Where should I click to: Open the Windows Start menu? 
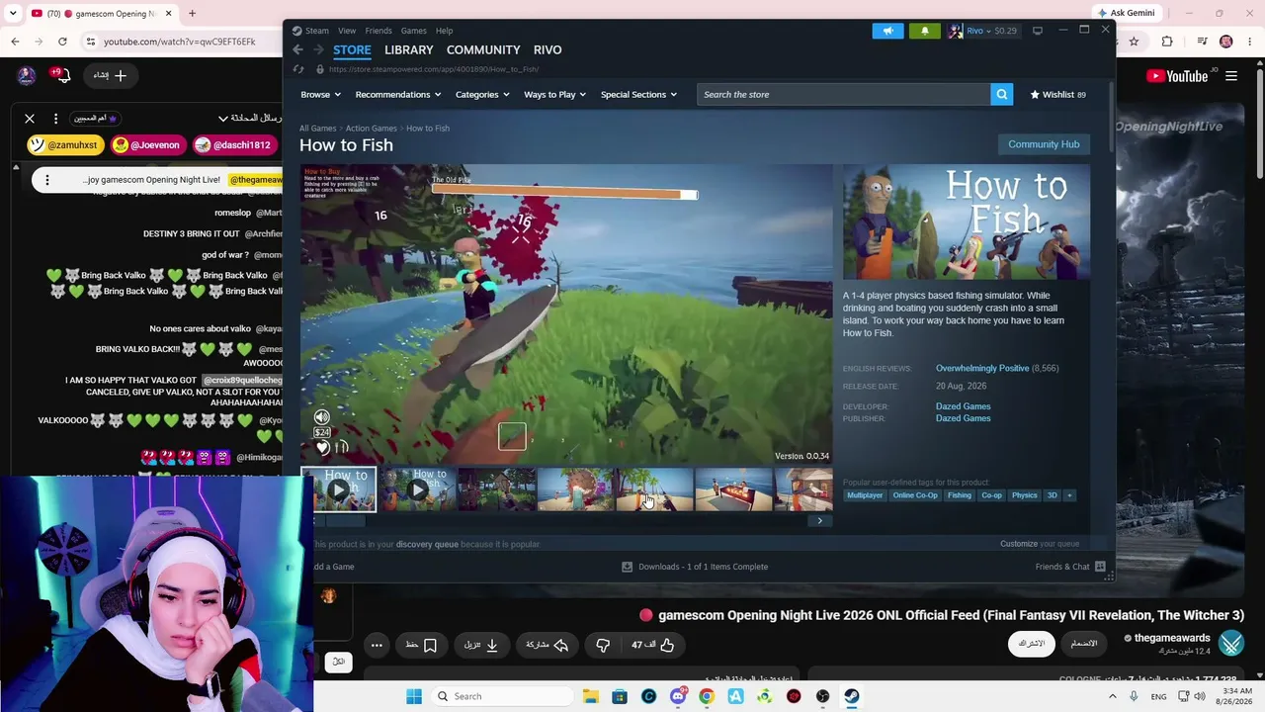click(414, 696)
